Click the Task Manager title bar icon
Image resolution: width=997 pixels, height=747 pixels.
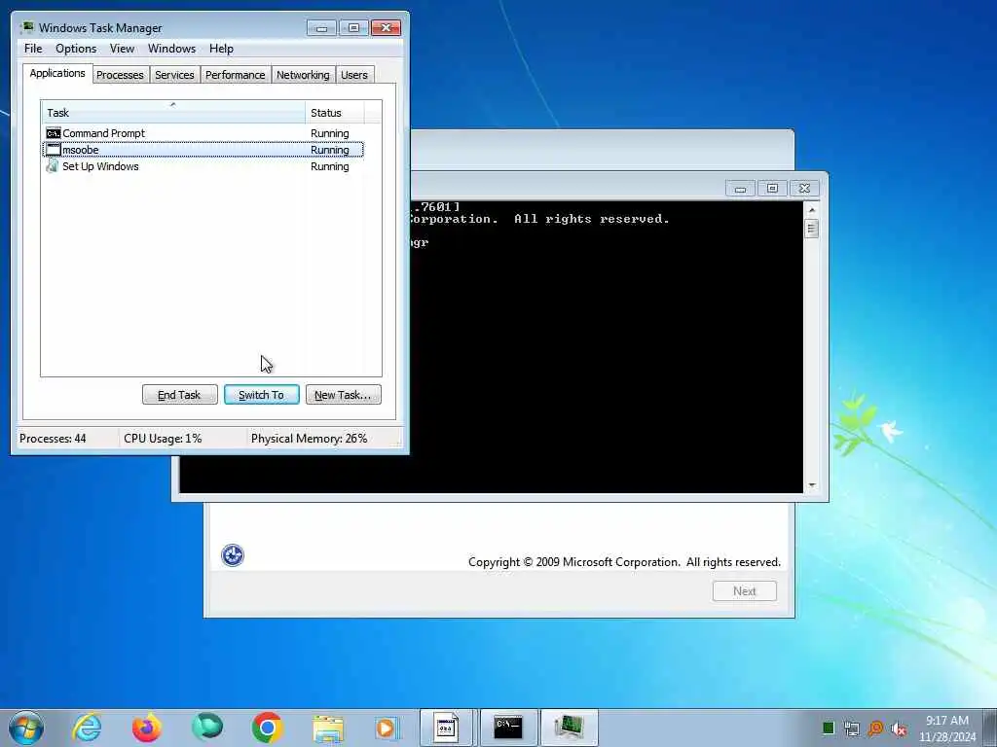tap(26, 27)
